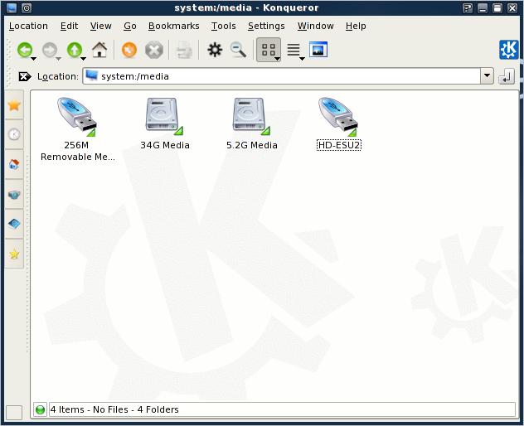
Task: Click the status bar item count text
Action: click(x=114, y=409)
